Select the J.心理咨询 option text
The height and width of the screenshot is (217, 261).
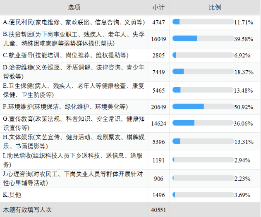(x=74, y=178)
